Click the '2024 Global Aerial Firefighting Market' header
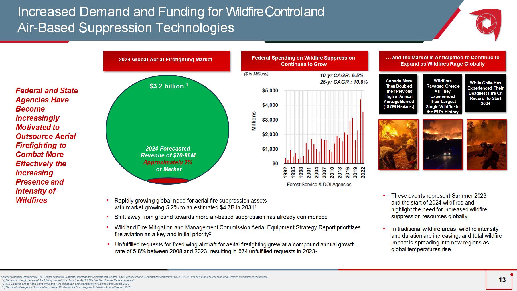 tap(166, 60)
